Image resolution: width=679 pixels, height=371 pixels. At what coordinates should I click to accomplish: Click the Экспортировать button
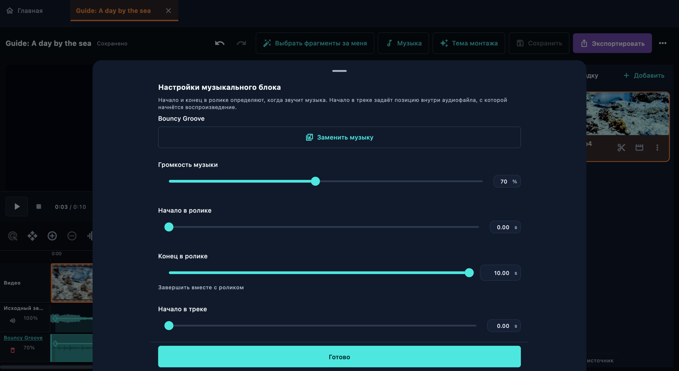pyautogui.click(x=613, y=43)
